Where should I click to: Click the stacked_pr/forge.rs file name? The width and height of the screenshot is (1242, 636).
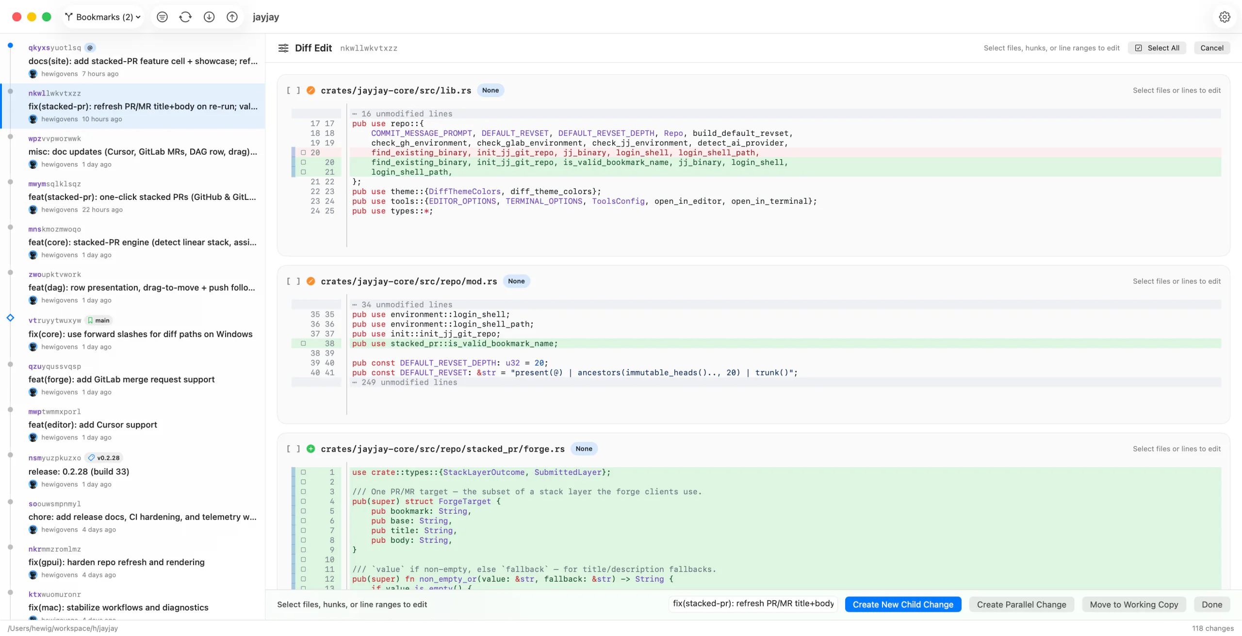(x=442, y=449)
